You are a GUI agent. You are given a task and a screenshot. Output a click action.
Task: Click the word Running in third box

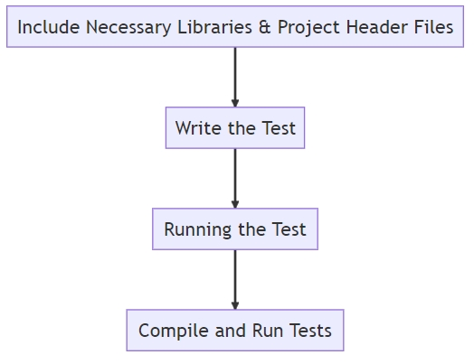[198, 229]
